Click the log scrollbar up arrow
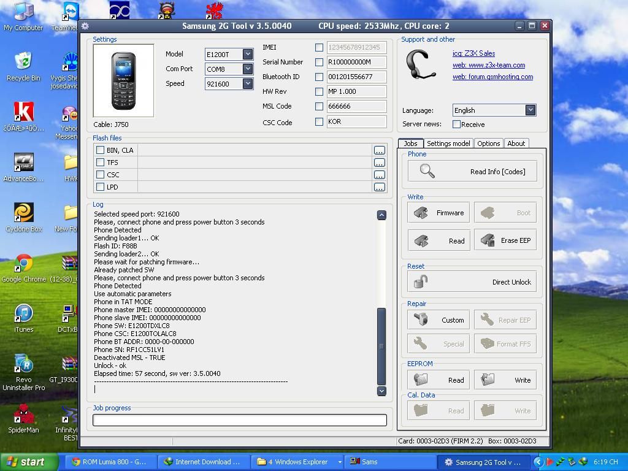Viewport: 628px width, 471px height. tap(381, 215)
